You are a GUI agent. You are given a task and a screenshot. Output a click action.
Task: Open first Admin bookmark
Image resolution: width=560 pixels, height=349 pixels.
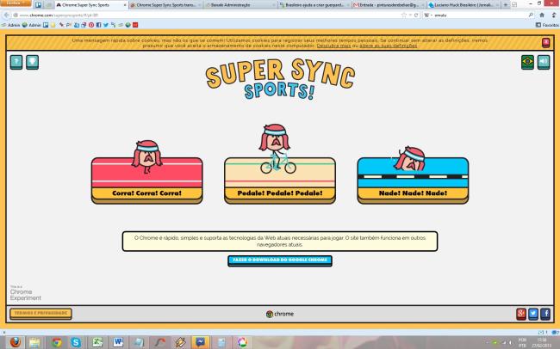[x=10, y=25]
